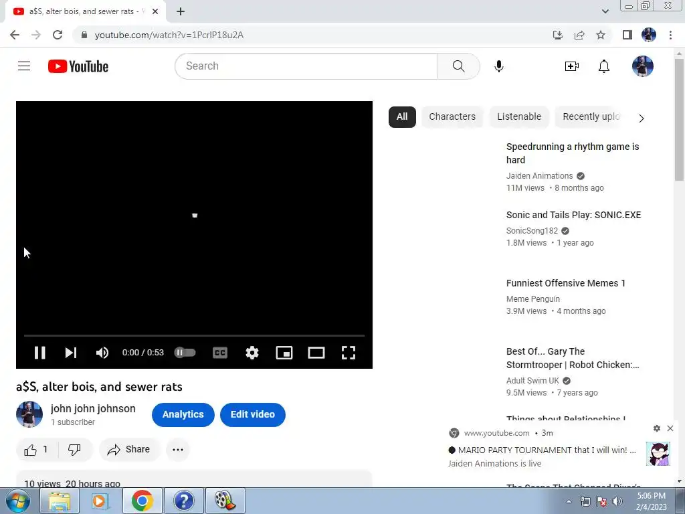Open video Analytics
Image resolution: width=685 pixels, height=514 pixels.
[x=183, y=414]
